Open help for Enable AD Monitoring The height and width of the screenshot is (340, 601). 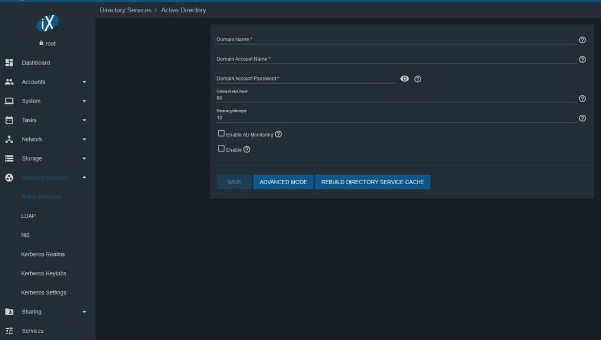[x=278, y=134]
